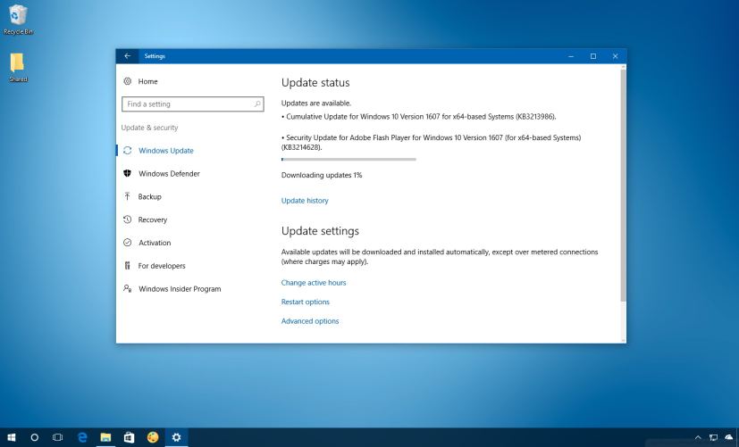The image size is (739, 447).
Task: Select the Shared folder on desktop
Action: point(18,67)
